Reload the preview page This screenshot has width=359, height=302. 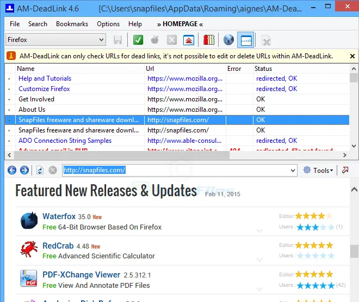pyautogui.click(x=40, y=170)
